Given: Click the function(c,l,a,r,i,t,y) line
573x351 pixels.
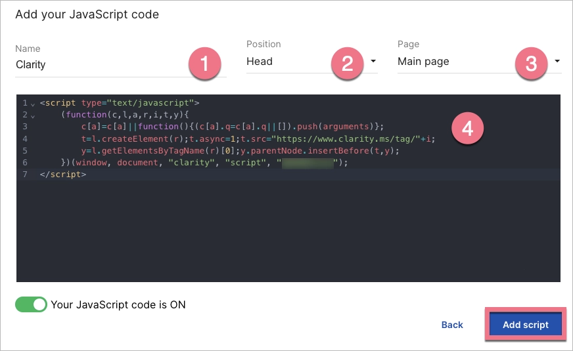Looking at the screenshot, I should pyautogui.click(x=125, y=115).
